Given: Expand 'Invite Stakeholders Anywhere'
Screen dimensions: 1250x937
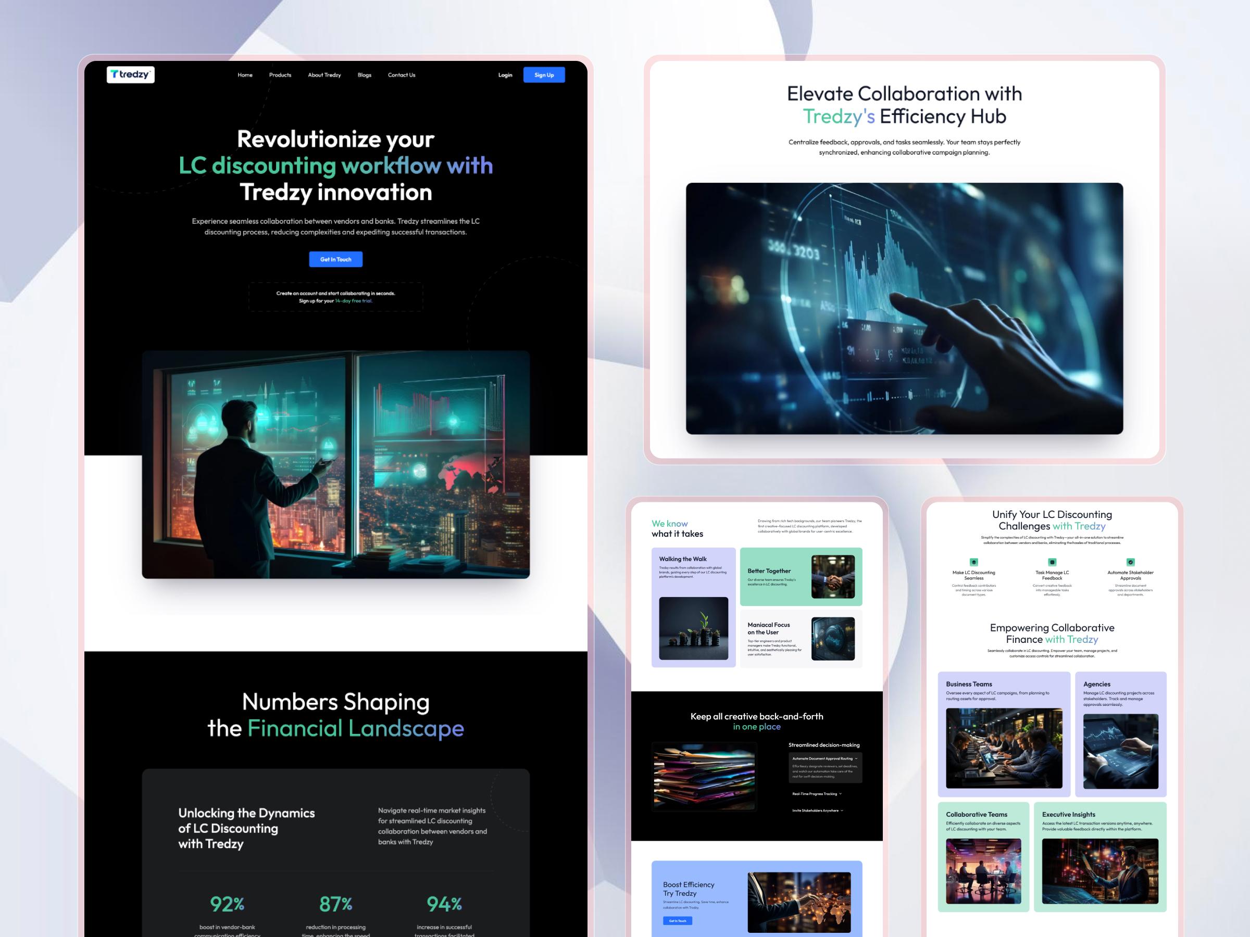Looking at the screenshot, I should 816,810.
